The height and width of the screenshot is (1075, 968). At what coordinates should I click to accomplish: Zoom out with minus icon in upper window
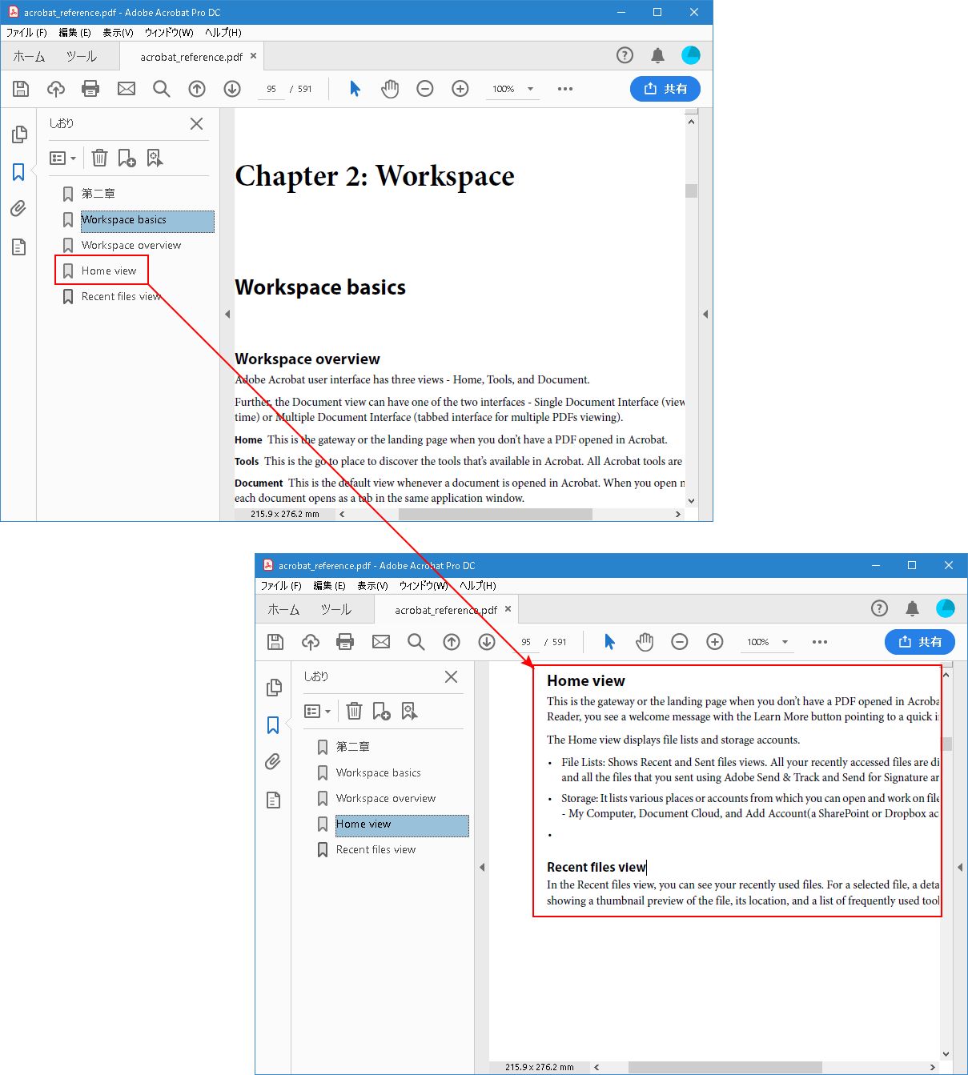coord(425,89)
